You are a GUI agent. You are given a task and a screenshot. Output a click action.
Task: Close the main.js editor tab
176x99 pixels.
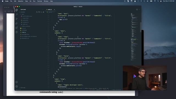click(x=54, y=10)
